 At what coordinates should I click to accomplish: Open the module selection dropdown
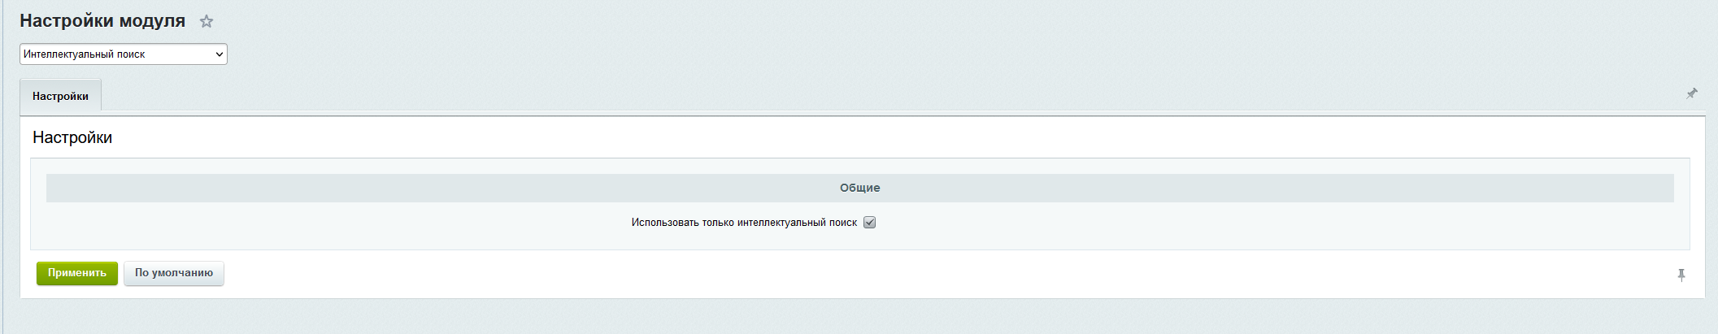124,54
